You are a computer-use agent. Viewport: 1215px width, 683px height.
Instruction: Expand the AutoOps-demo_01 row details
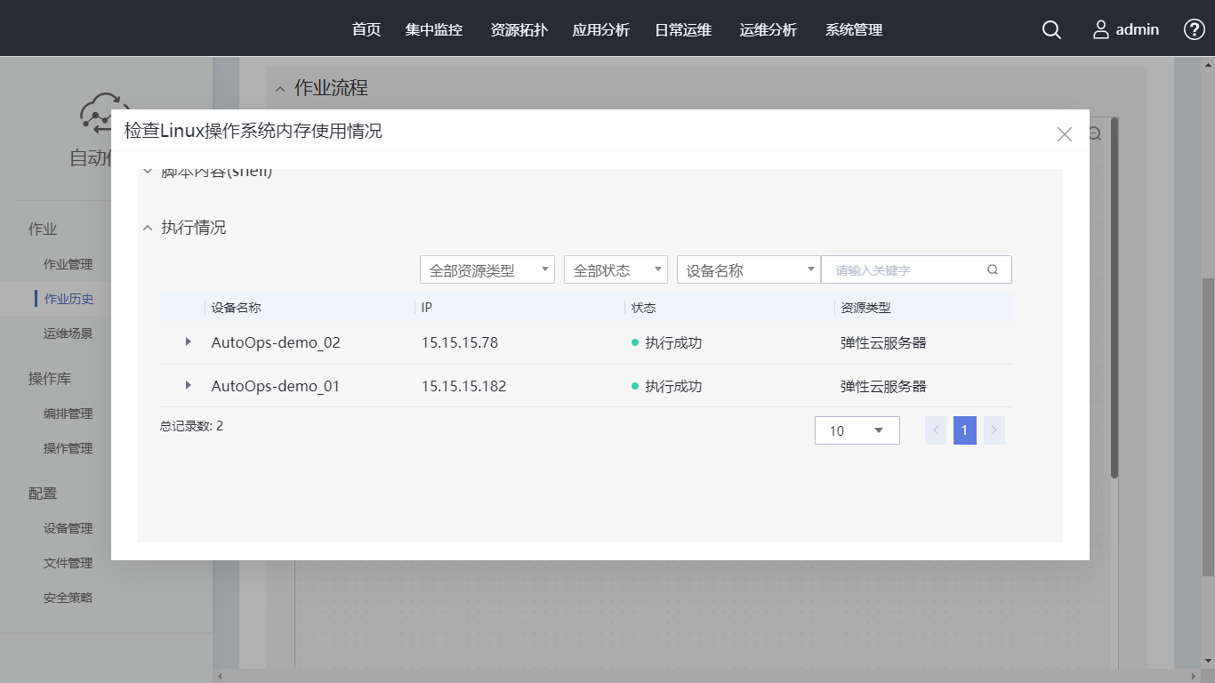tap(188, 385)
